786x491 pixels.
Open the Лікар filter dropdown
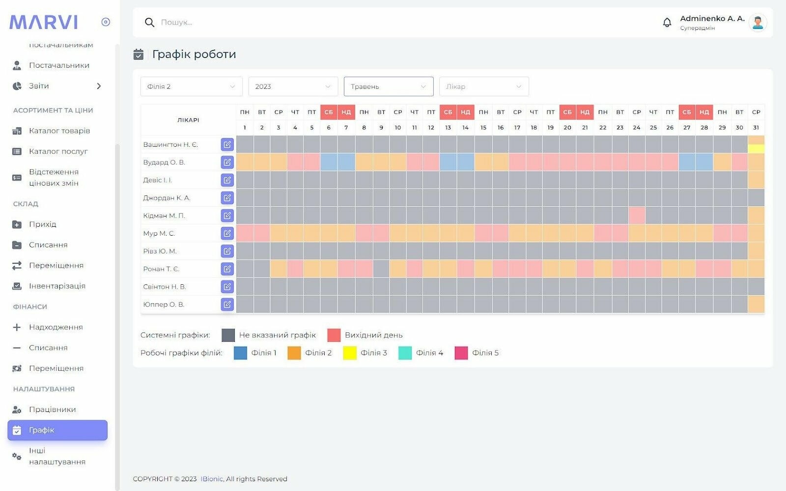483,86
